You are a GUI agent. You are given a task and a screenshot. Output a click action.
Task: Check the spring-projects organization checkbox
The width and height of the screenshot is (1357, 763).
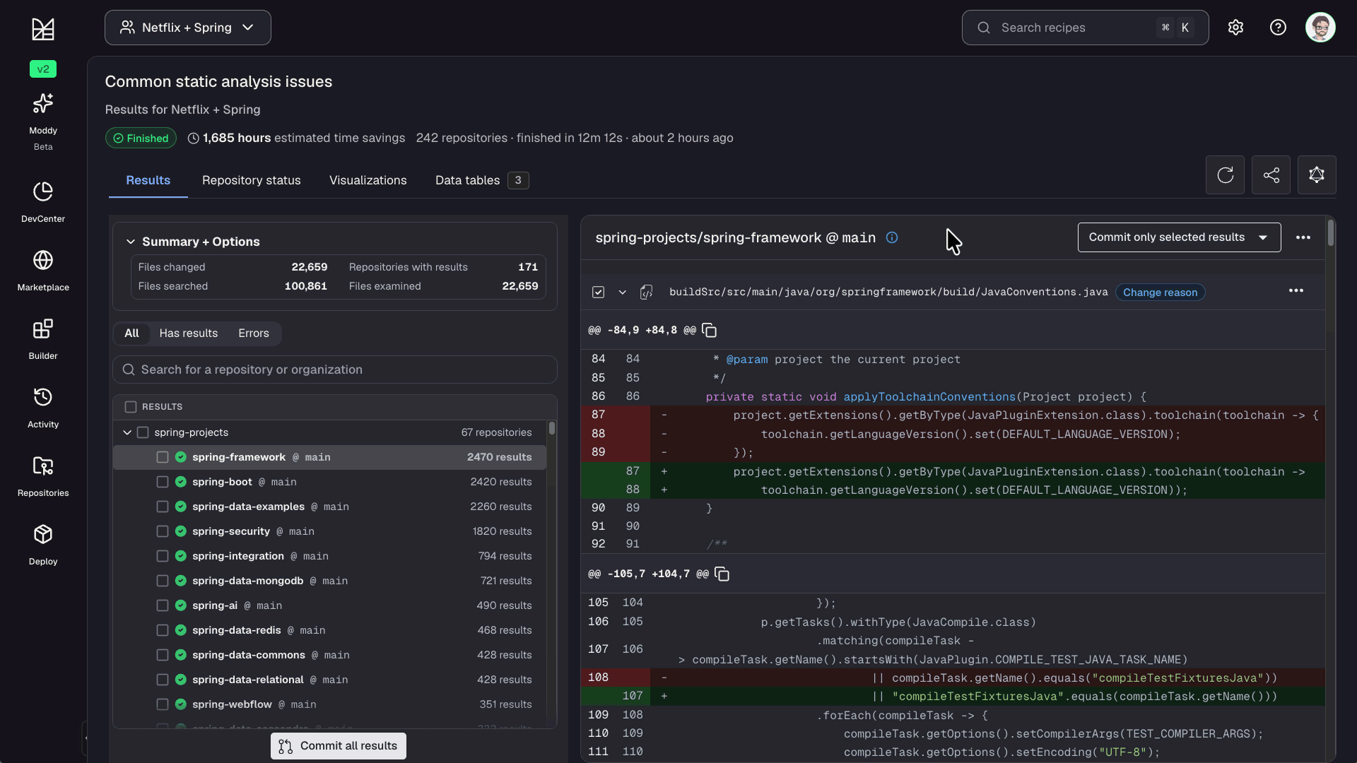pyautogui.click(x=143, y=432)
